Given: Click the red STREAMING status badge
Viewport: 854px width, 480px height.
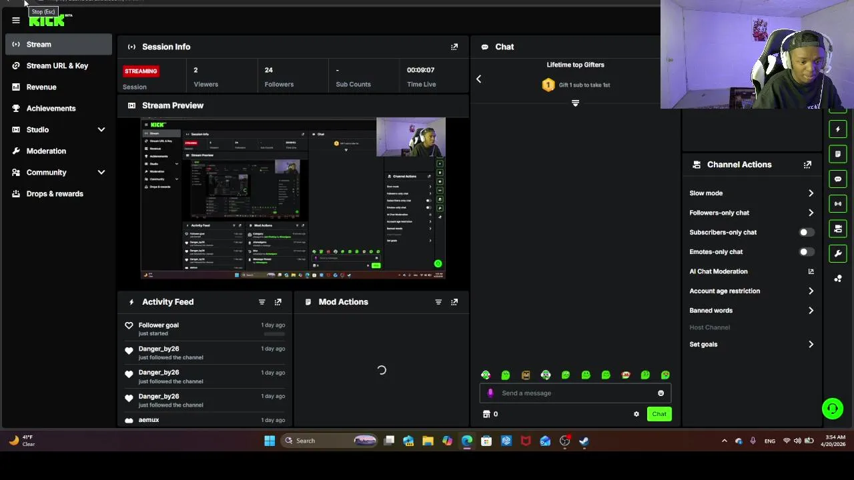Looking at the screenshot, I should (141, 71).
